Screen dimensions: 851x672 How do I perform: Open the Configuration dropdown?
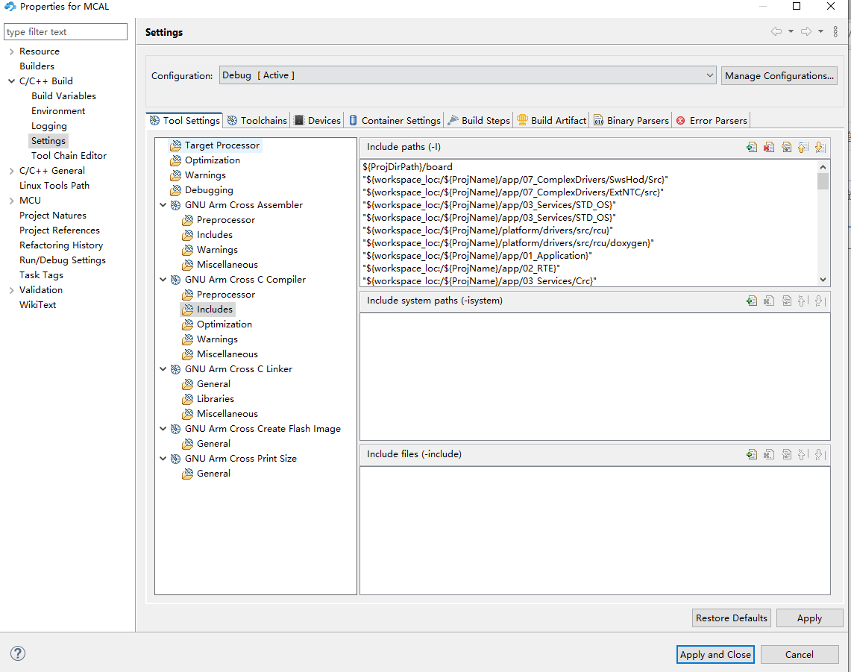coord(468,75)
